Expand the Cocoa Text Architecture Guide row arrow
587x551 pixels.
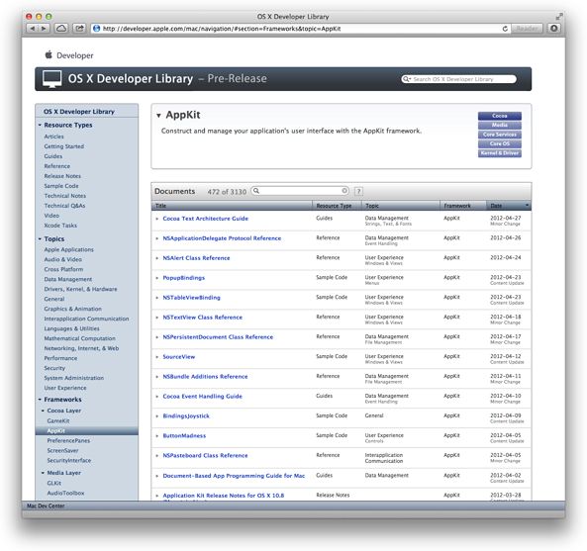(x=157, y=219)
